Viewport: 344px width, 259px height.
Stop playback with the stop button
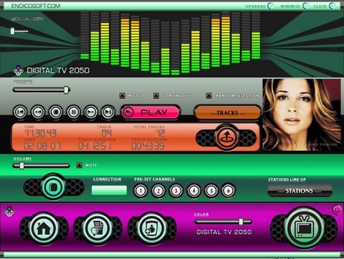55,112
